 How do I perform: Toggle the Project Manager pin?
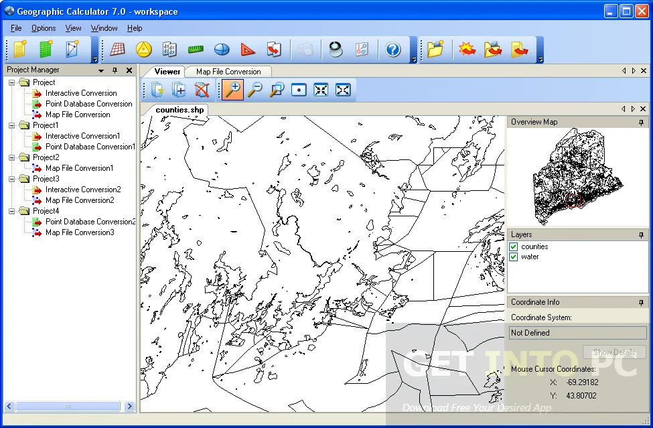(x=115, y=70)
